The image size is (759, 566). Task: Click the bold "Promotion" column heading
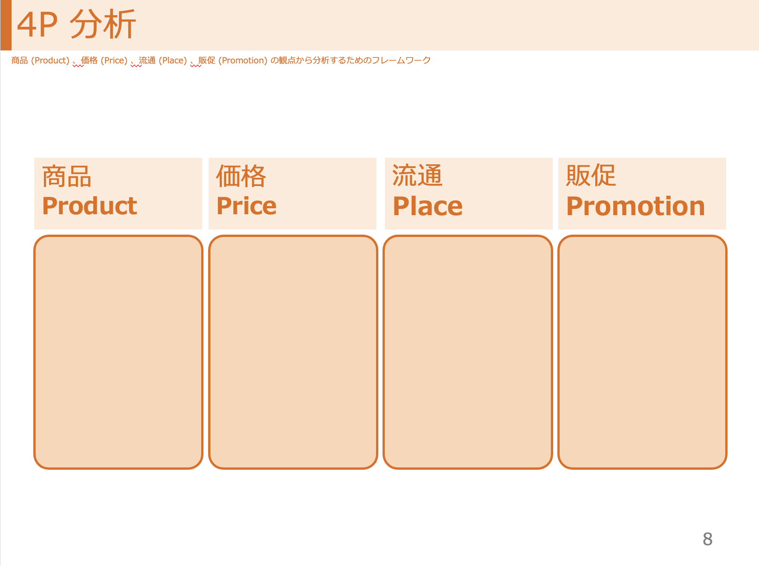coord(636,206)
